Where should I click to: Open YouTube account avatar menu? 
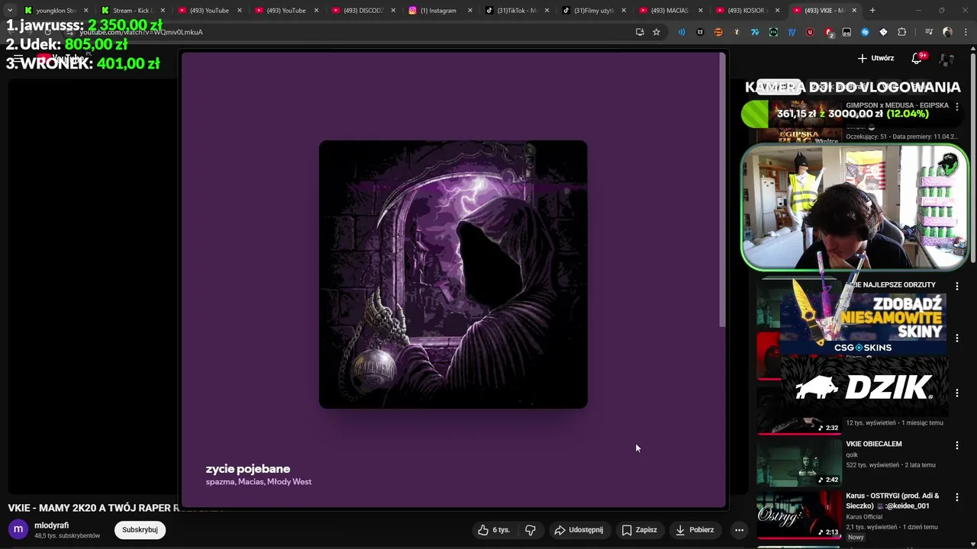(947, 59)
